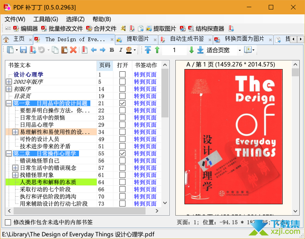Jump to the last page of the preview

200,50
